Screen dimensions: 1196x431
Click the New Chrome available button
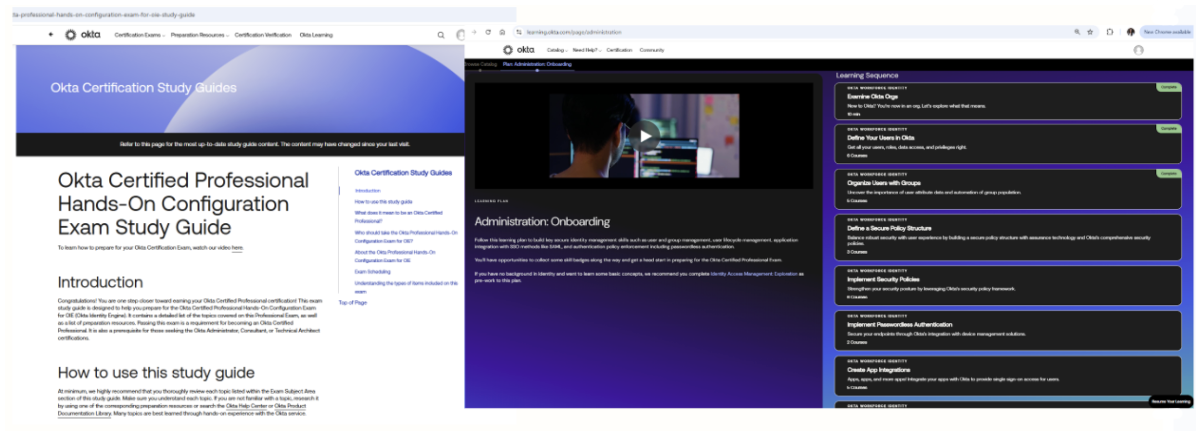1167,32
